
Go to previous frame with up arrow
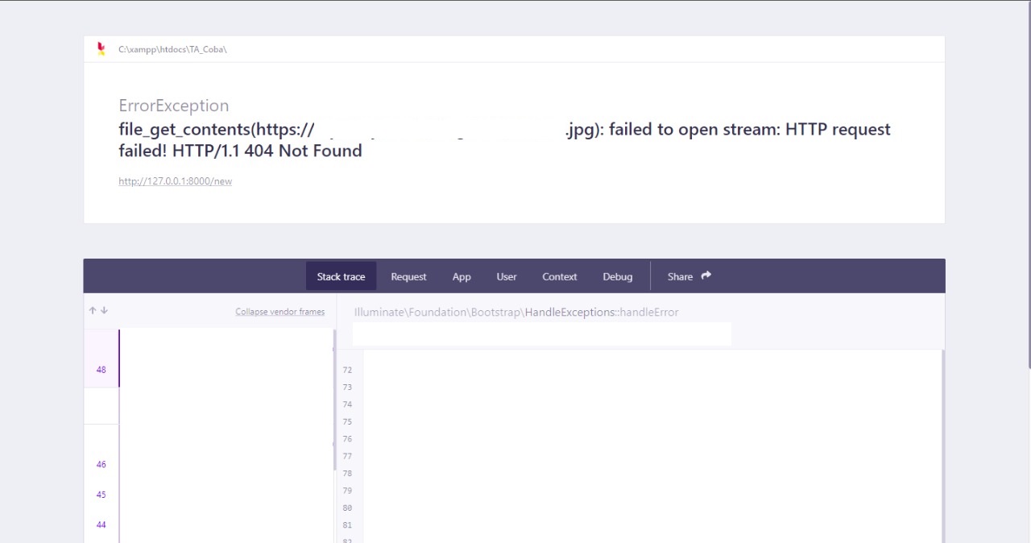point(93,310)
